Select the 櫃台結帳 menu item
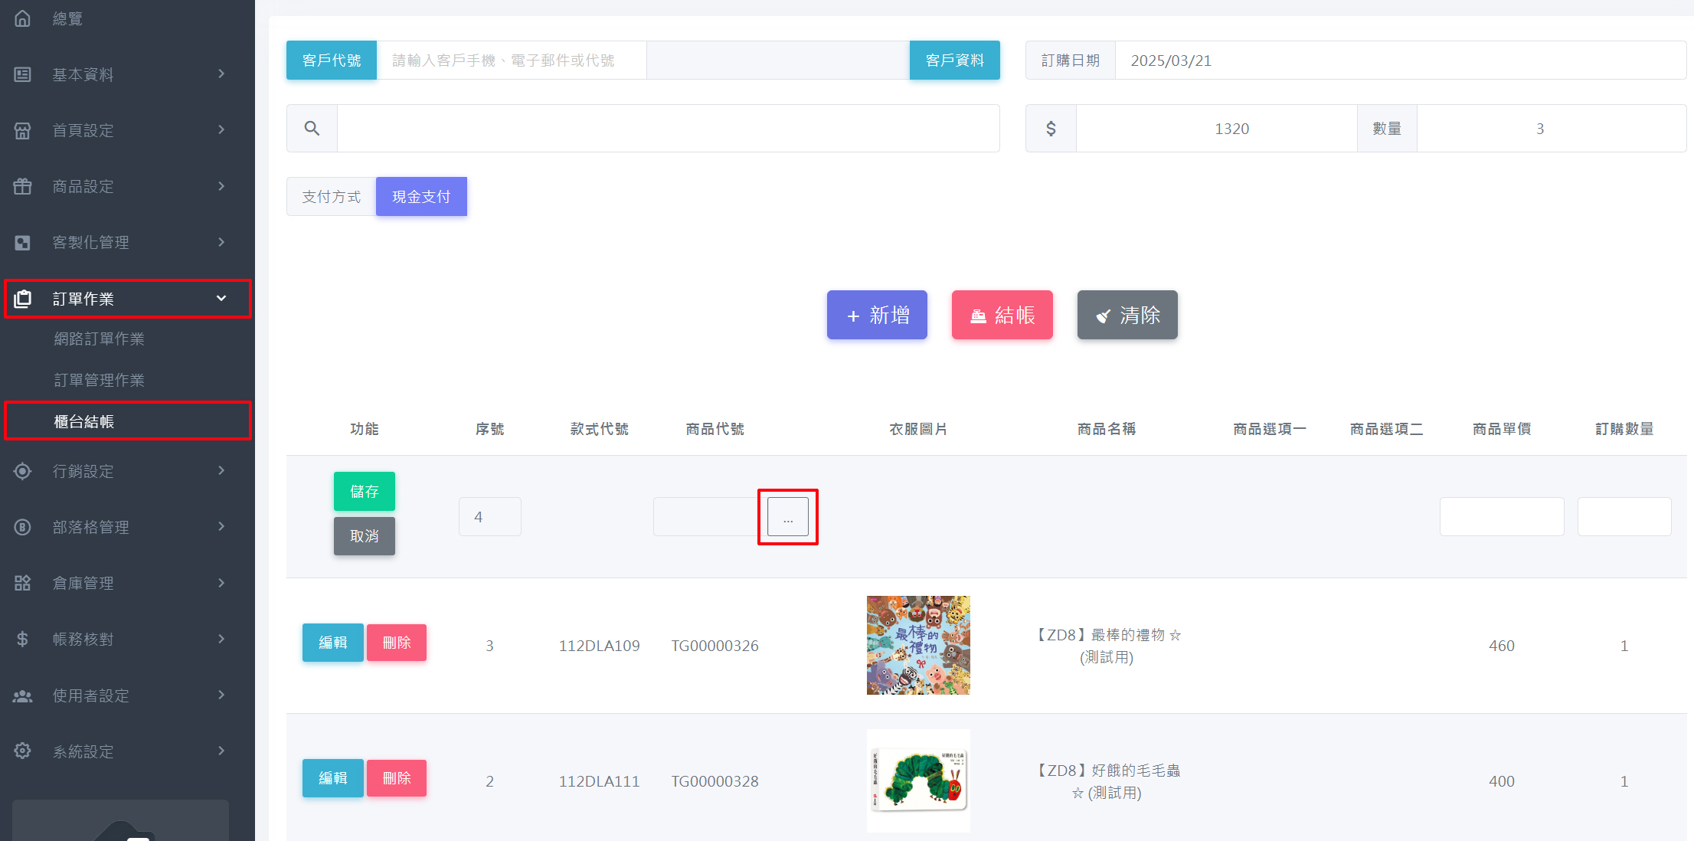 [x=84, y=421]
